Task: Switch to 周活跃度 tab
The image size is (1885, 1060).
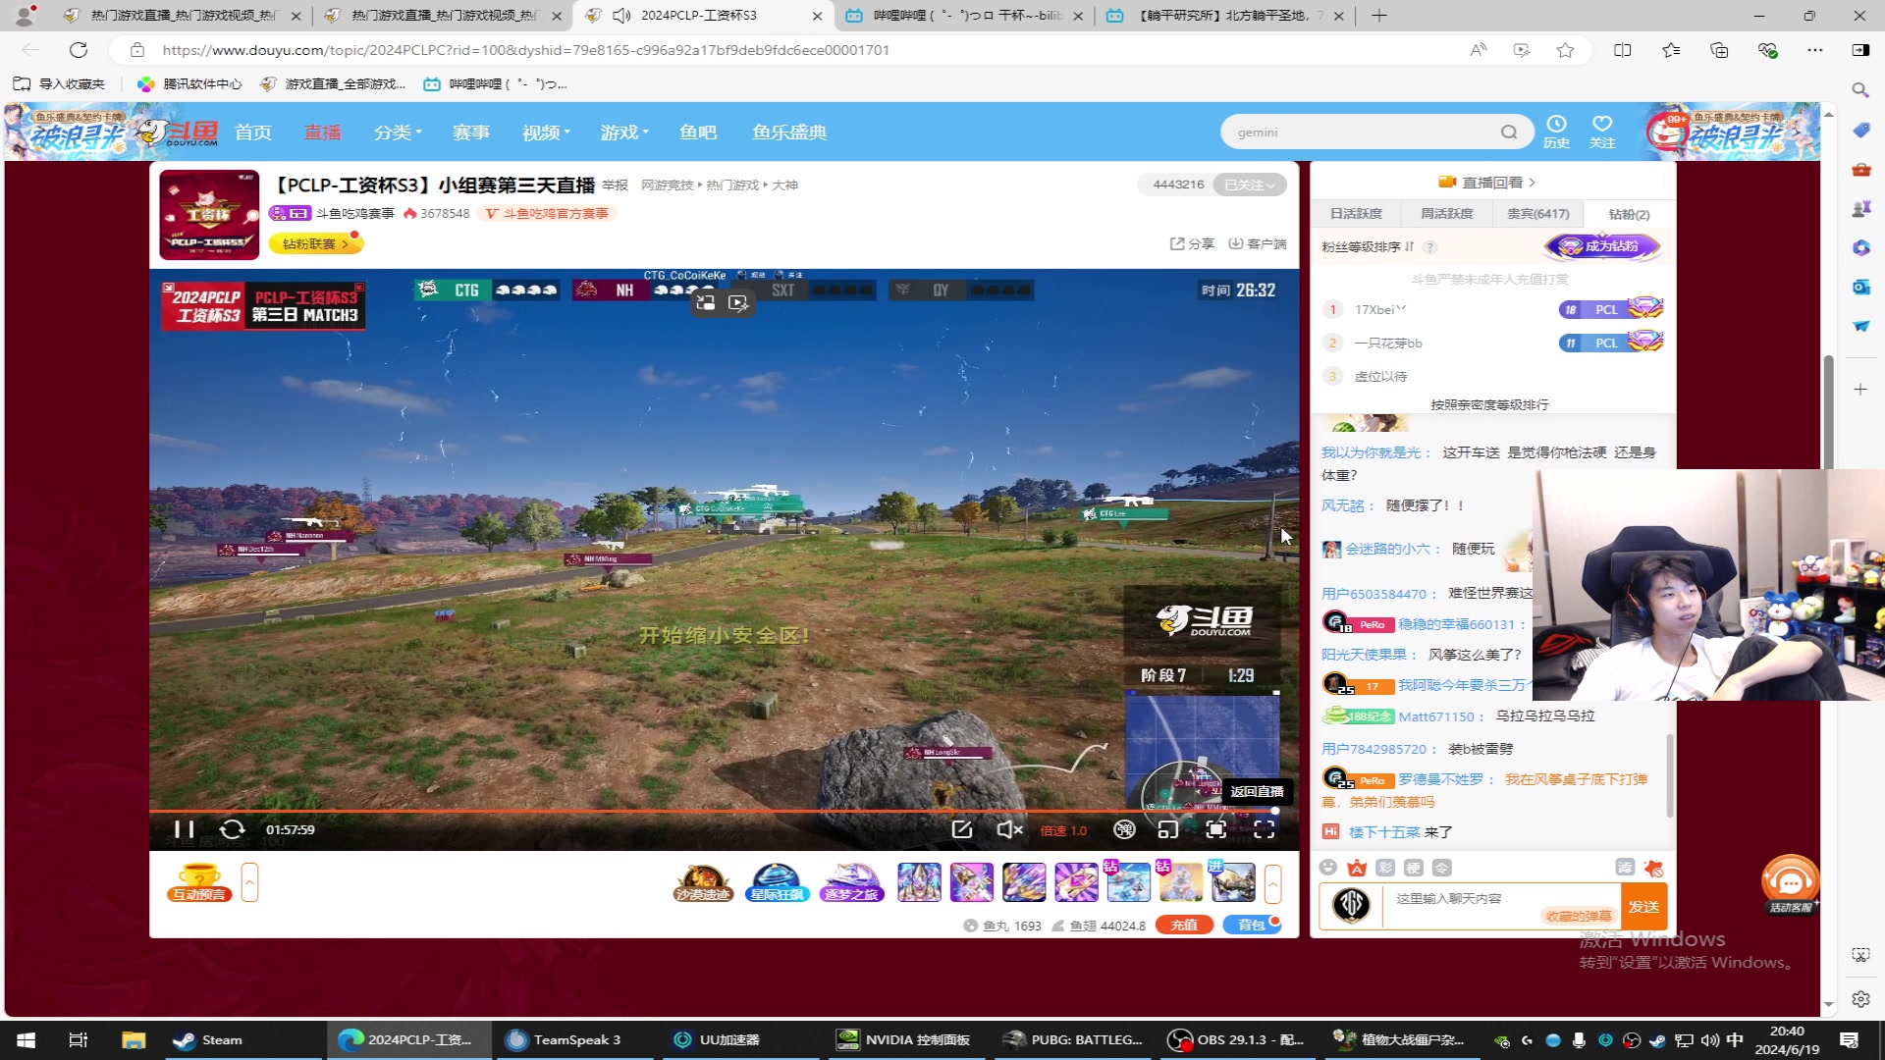Action: tap(1447, 214)
